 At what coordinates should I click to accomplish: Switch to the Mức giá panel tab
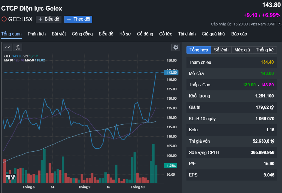(242, 50)
